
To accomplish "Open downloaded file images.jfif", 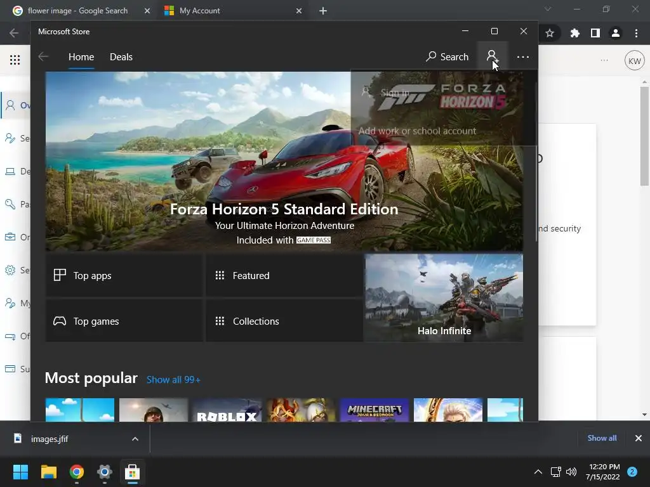I will click(x=49, y=439).
